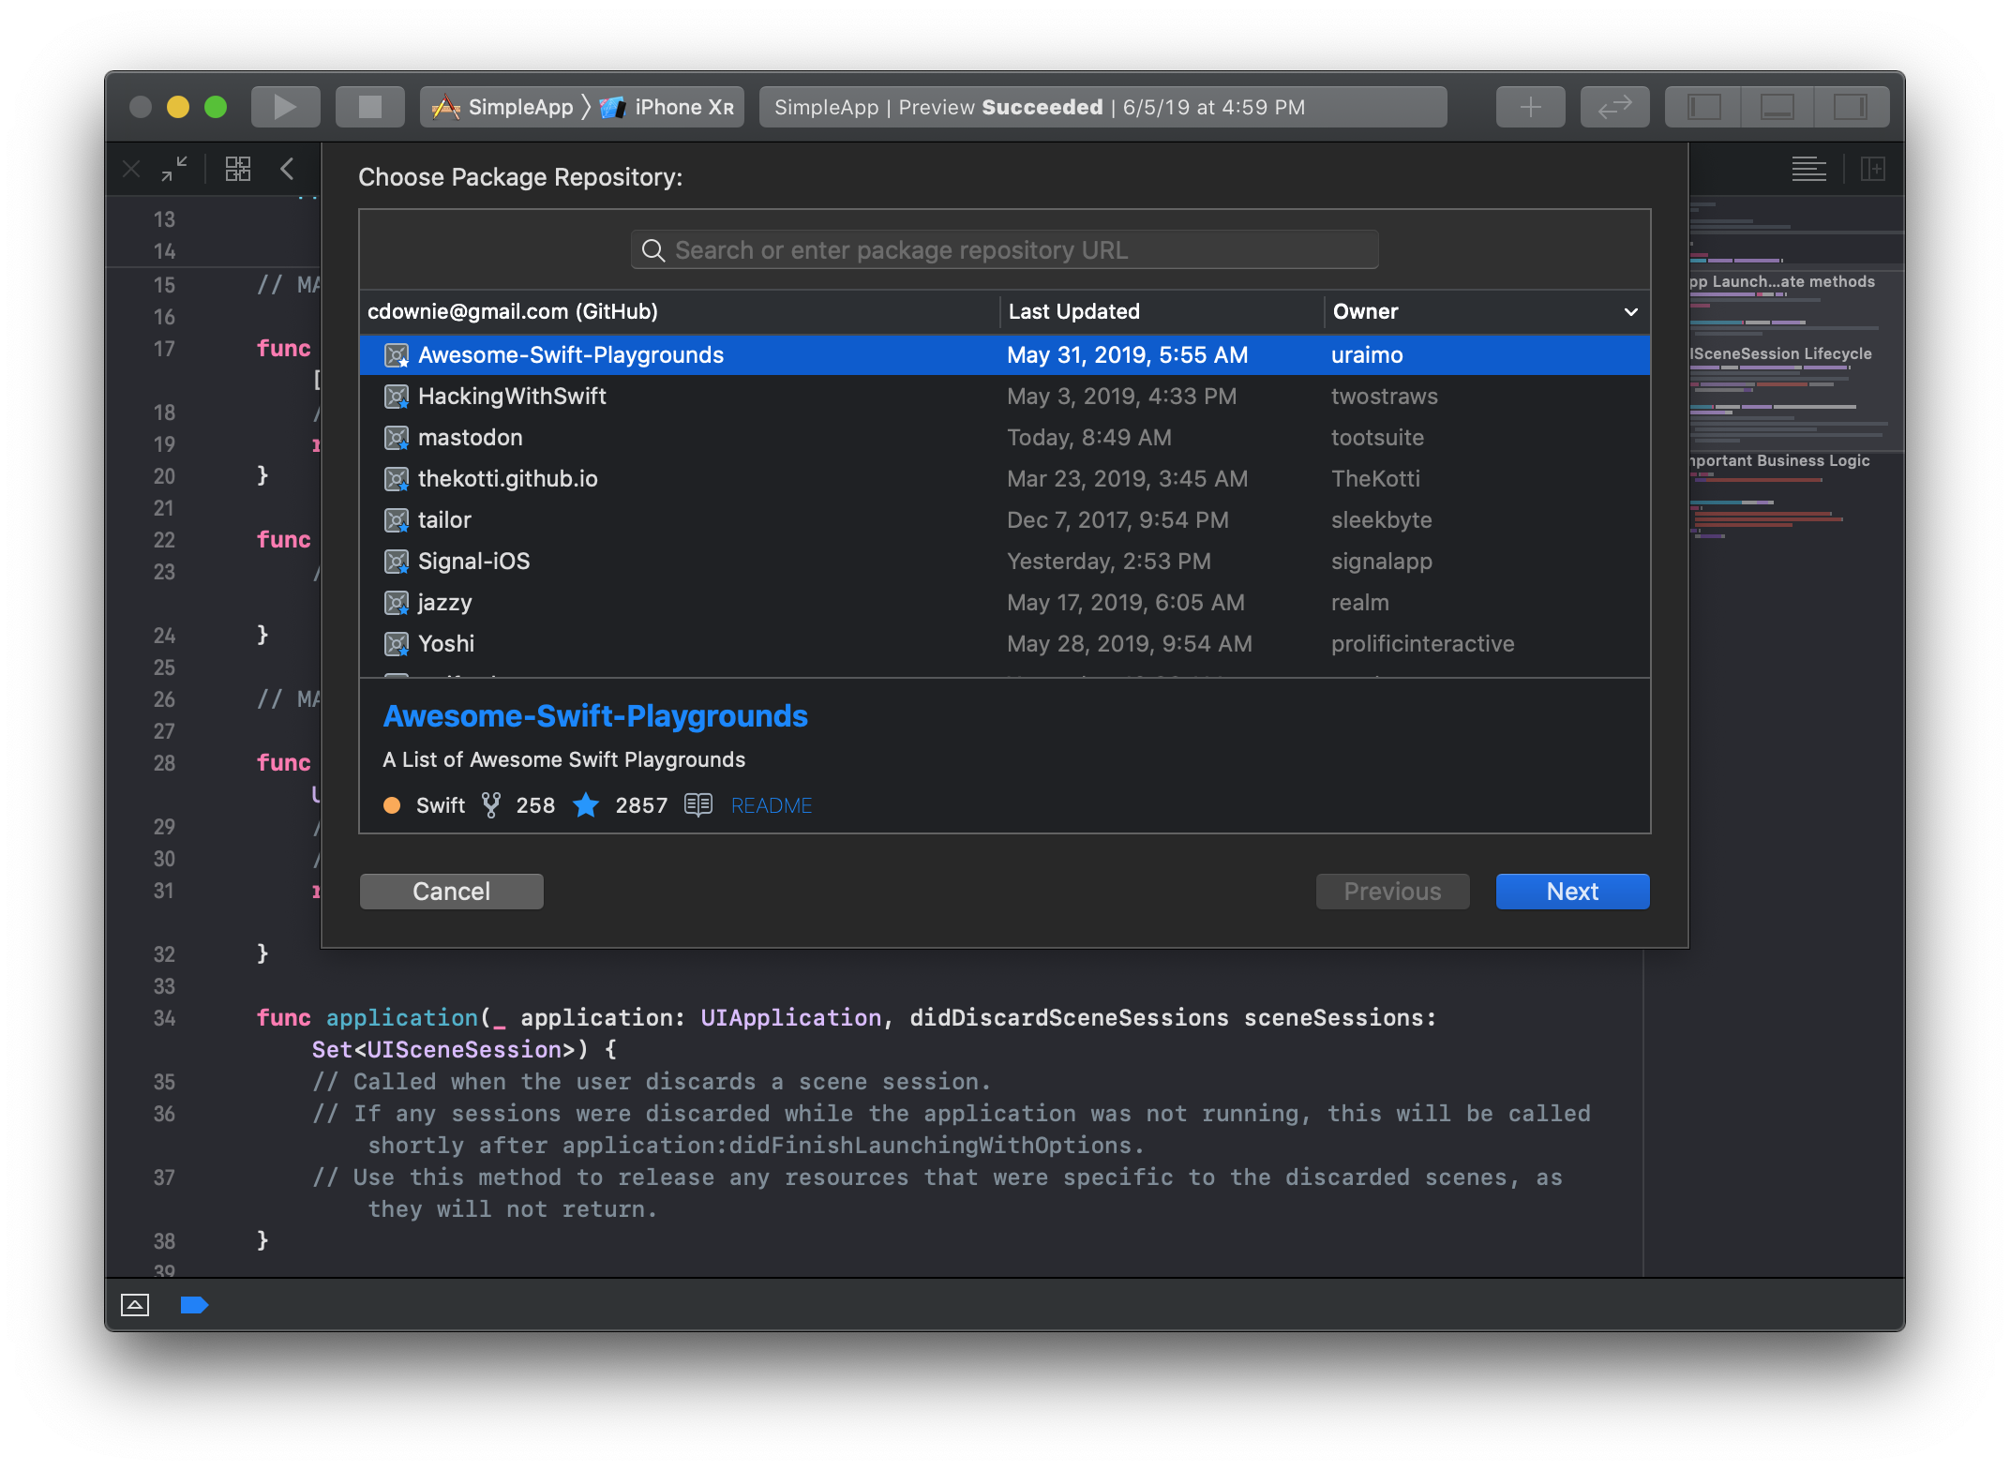This screenshot has height=1470, width=2010.
Task: Click the 'Today, 8:49 AM' date cell
Action: (x=1088, y=438)
